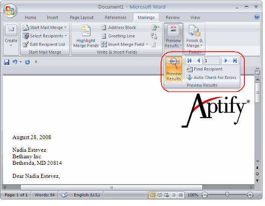The image size is (265, 206).
Task: Go to the first record
Action: click(189, 61)
